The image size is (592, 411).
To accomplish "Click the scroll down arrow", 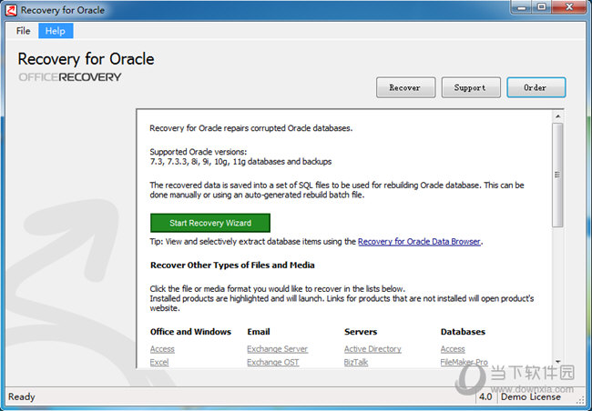I will pos(557,362).
